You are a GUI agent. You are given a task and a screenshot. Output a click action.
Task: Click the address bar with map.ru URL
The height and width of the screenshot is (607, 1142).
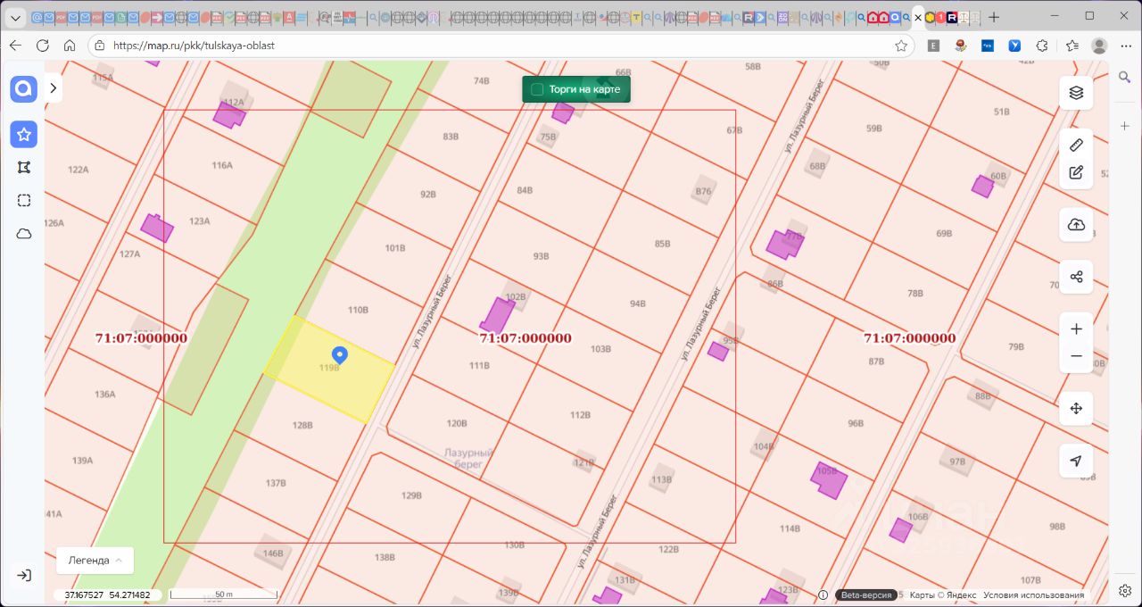point(500,46)
